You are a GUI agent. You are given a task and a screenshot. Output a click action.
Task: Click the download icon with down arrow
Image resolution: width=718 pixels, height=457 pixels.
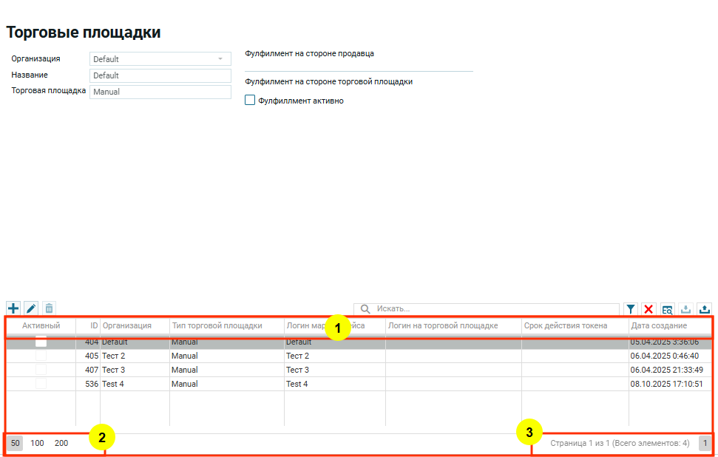(685, 309)
